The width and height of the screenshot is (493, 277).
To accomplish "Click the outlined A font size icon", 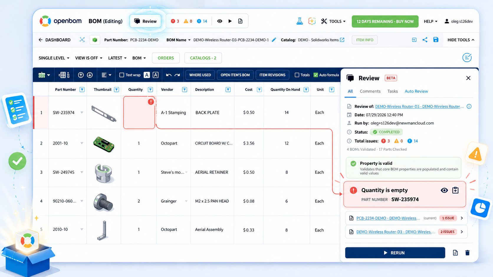I will (x=156, y=75).
